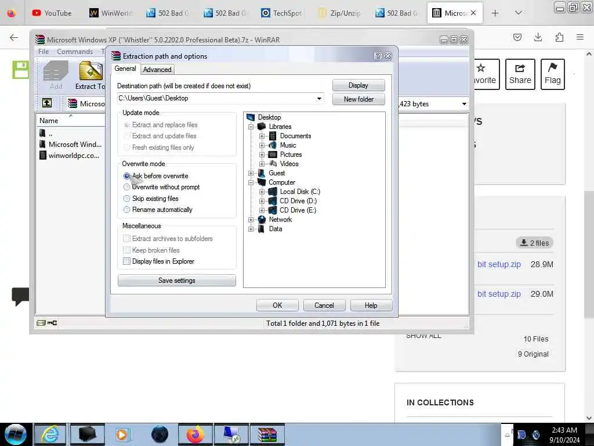Select CD Drive (E:) icon
594x446 pixels.
point(273,210)
